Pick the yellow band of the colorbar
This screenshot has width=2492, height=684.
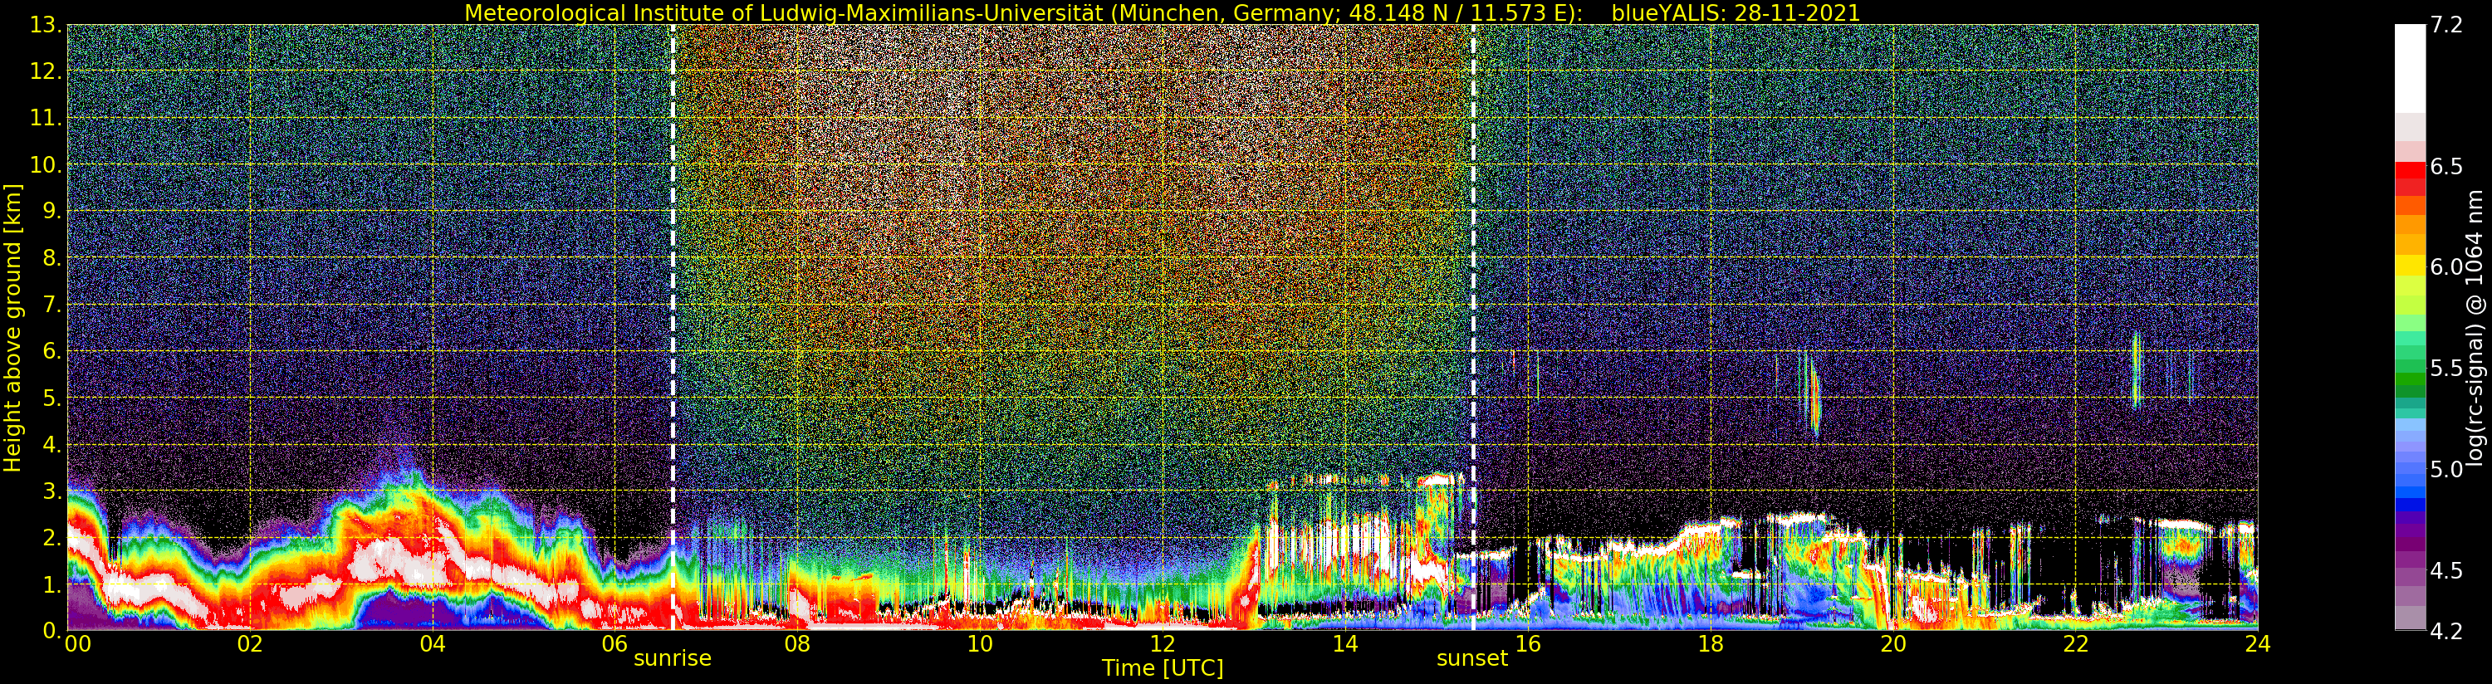click(2409, 263)
